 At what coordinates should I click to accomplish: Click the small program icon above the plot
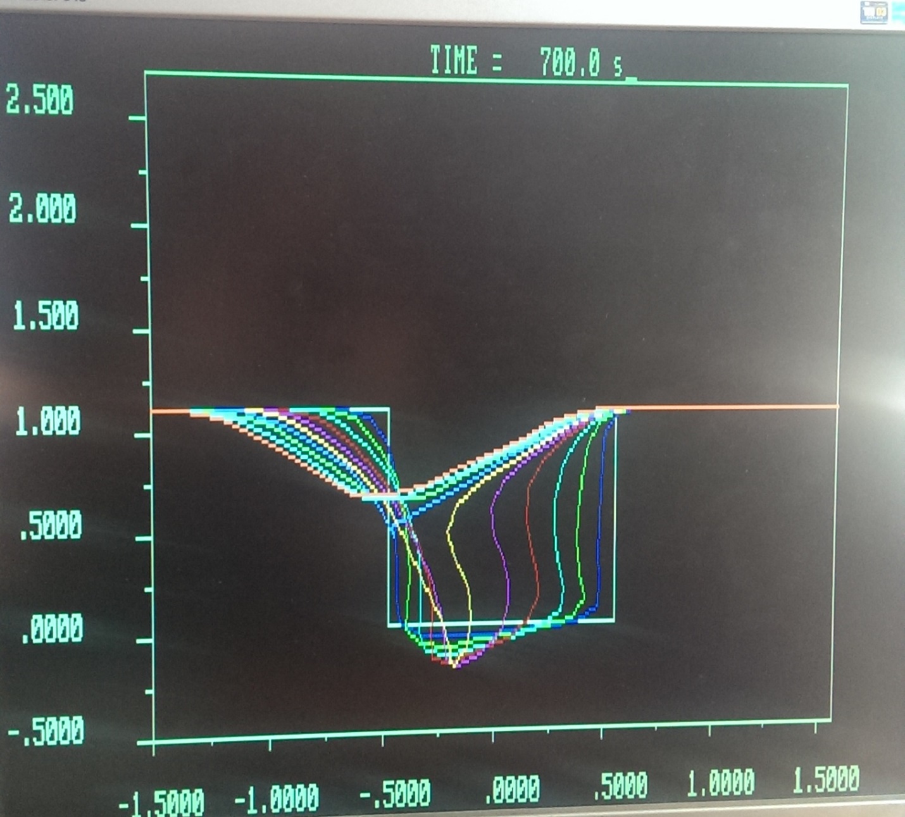click(x=875, y=12)
